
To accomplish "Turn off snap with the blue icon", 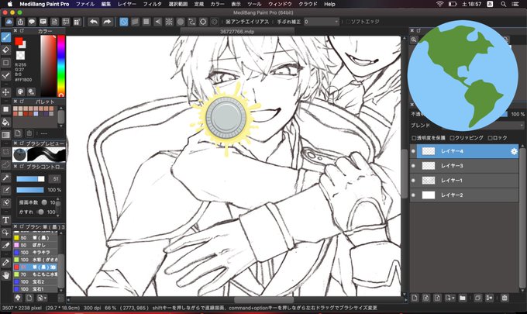I will (x=124, y=22).
